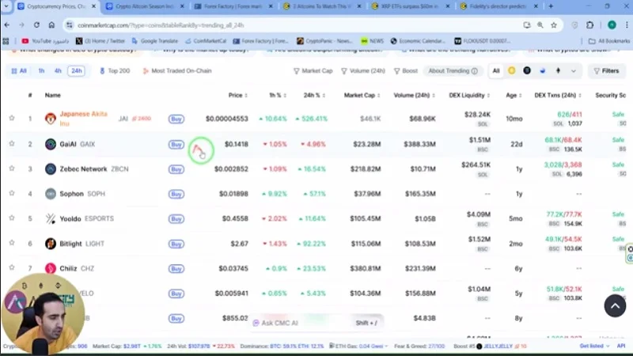Image resolution: width=633 pixels, height=356 pixels.
Task: Click the GaiAI coin logo icon
Action: 51,144
